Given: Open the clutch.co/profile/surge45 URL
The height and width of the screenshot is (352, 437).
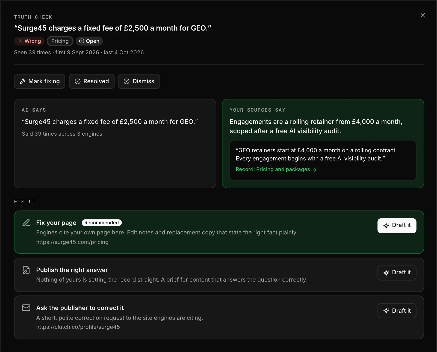Looking at the screenshot, I should 78,327.
